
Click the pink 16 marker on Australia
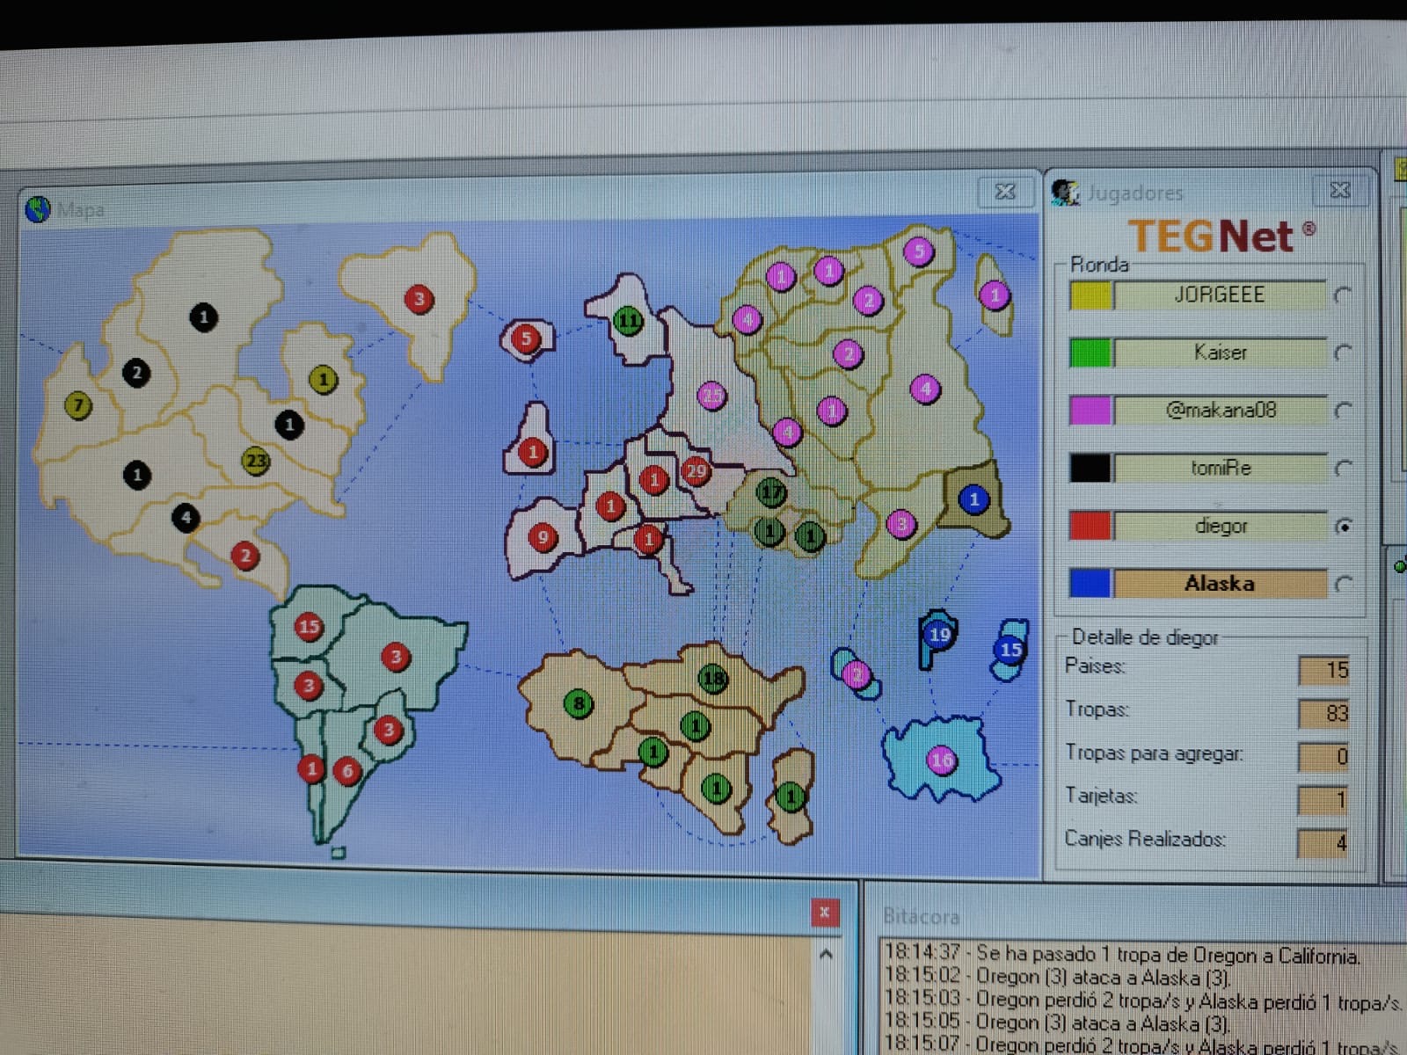point(941,760)
